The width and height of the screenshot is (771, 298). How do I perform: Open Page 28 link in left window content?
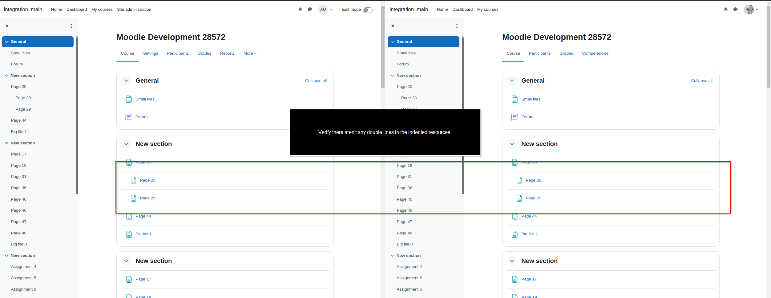[148, 180]
